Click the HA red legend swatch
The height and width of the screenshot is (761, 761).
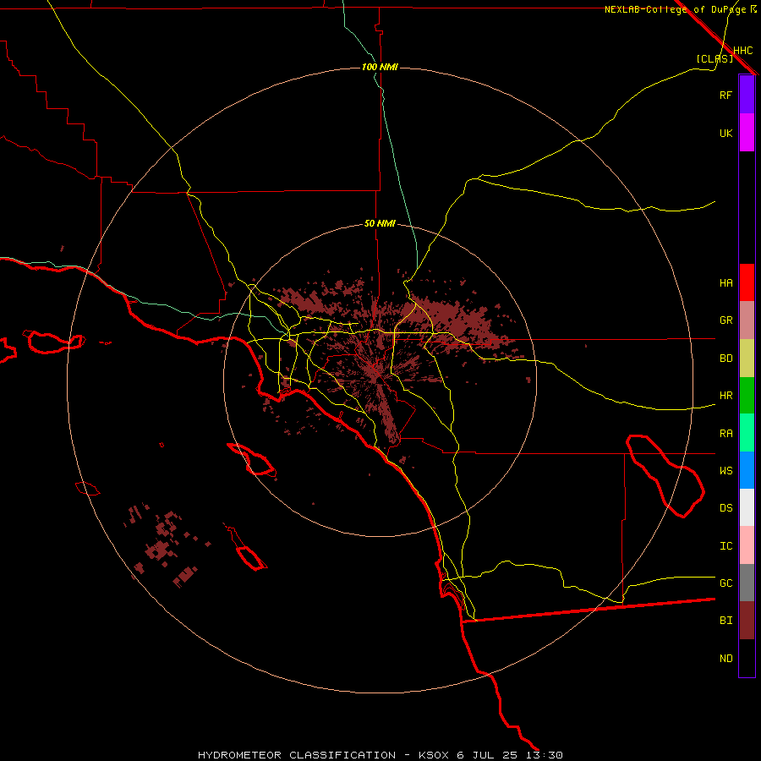(747, 282)
